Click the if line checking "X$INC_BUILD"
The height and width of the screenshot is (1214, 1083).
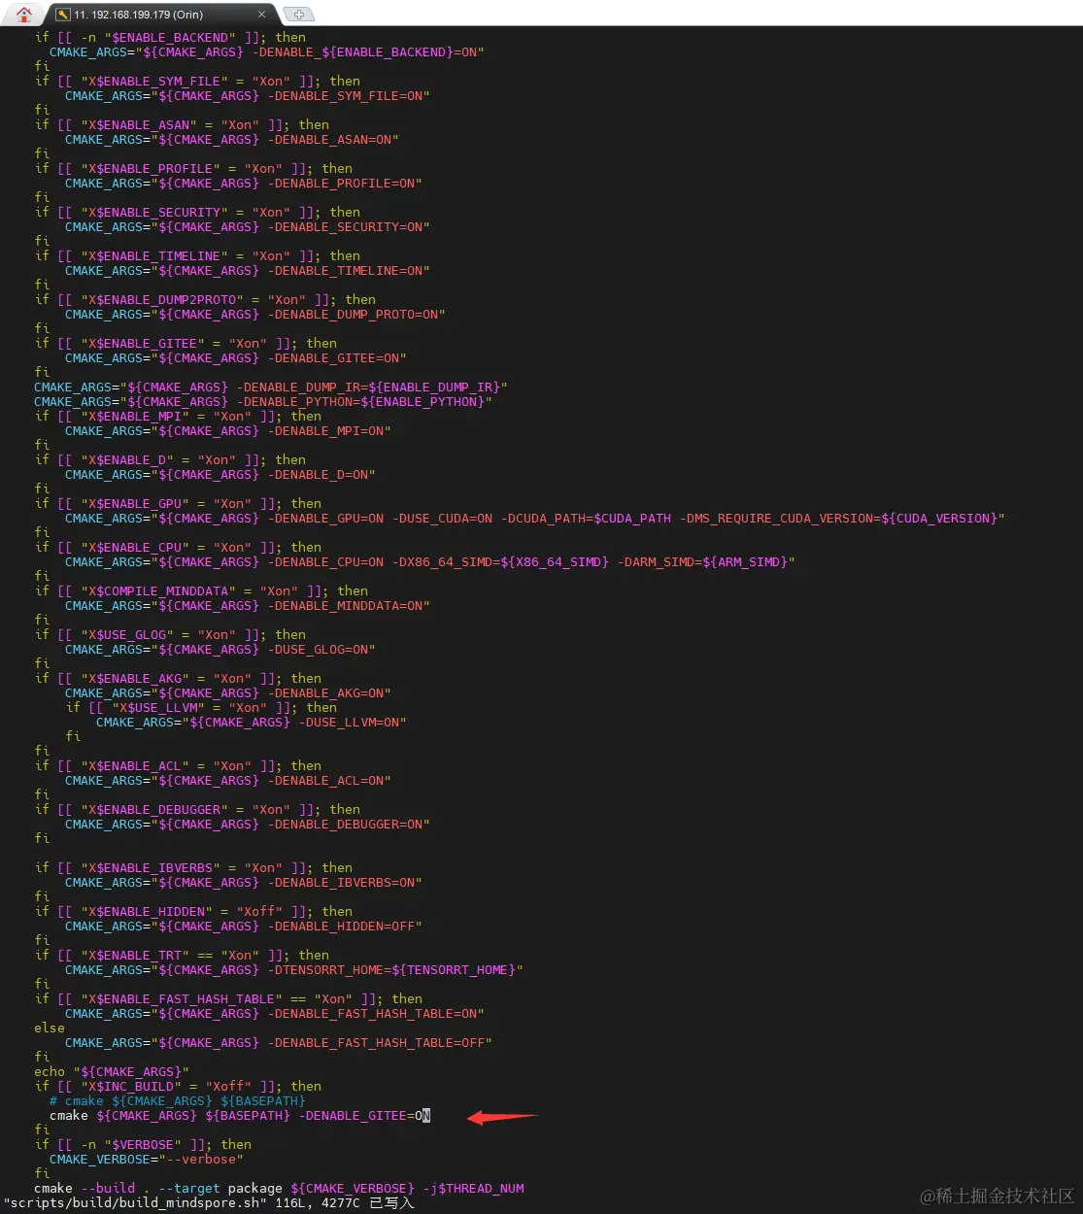[178, 1087]
